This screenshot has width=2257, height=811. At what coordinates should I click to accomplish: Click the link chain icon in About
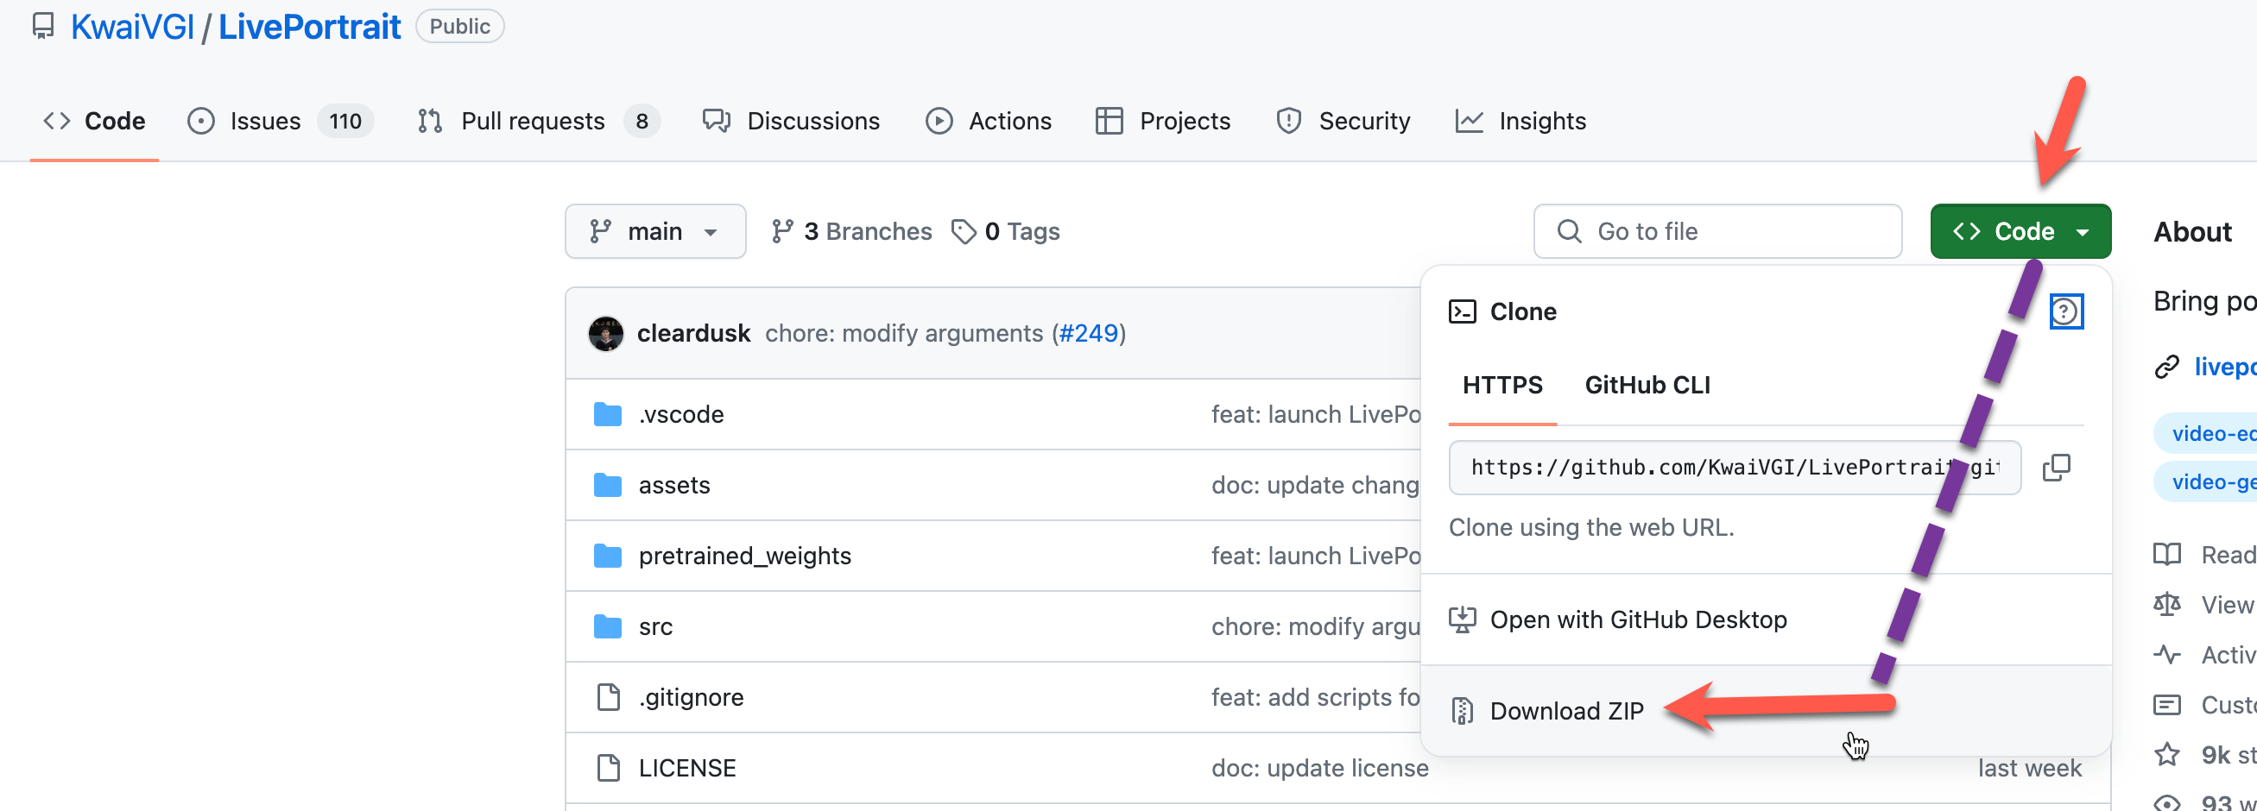click(2166, 367)
